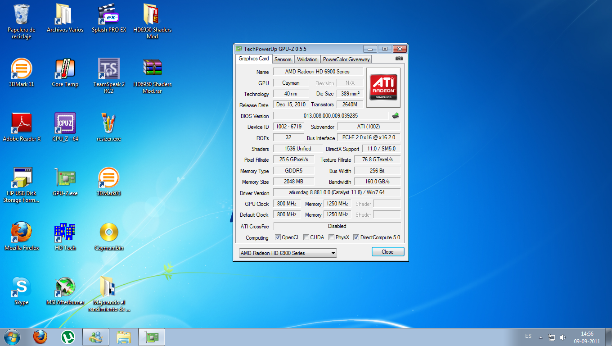Launch the 3DMark 11 shortcut

(x=22, y=73)
